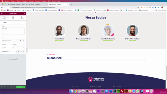This screenshot has width=167, height=94.
Task: Click Samuel Diniz team photo
Action: pos(59,31)
